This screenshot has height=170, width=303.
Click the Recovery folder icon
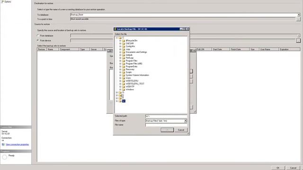pyautogui.click(x=124, y=69)
